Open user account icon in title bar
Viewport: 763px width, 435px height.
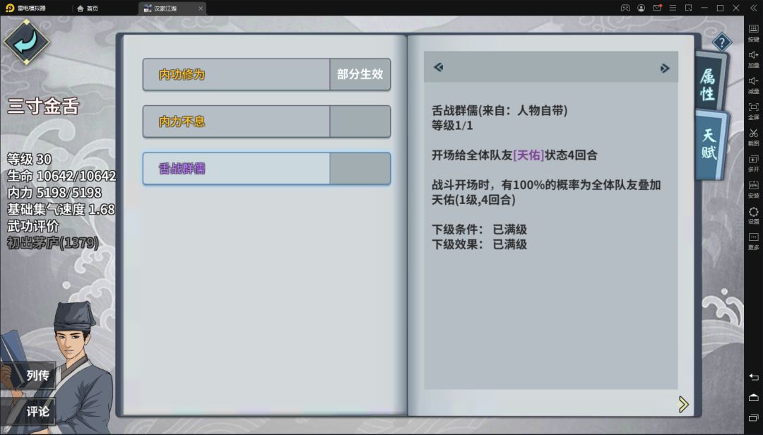click(x=641, y=8)
